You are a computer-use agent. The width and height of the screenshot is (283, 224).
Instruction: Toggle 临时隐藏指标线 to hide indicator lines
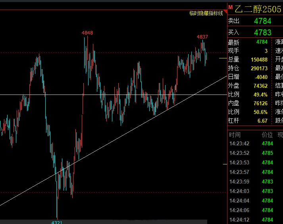click(x=206, y=14)
